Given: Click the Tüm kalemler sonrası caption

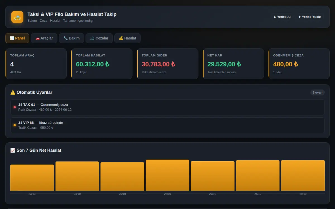Looking at the screenshot, I should pyautogui.click(x=222, y=72).
